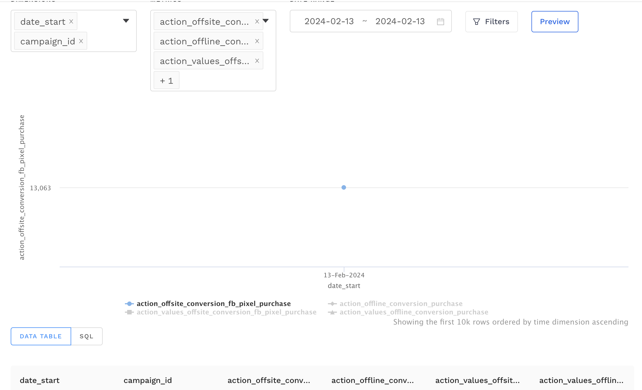
Task: Toggle action_values_offsite_conversion_fb_pixel_purchase legend series
Action: click(221, 312)
